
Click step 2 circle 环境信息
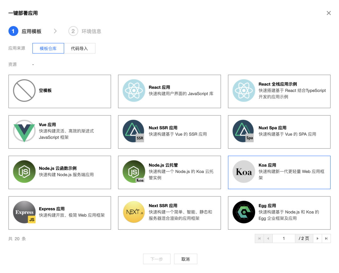pyautogui.click(x=73, y=31)
